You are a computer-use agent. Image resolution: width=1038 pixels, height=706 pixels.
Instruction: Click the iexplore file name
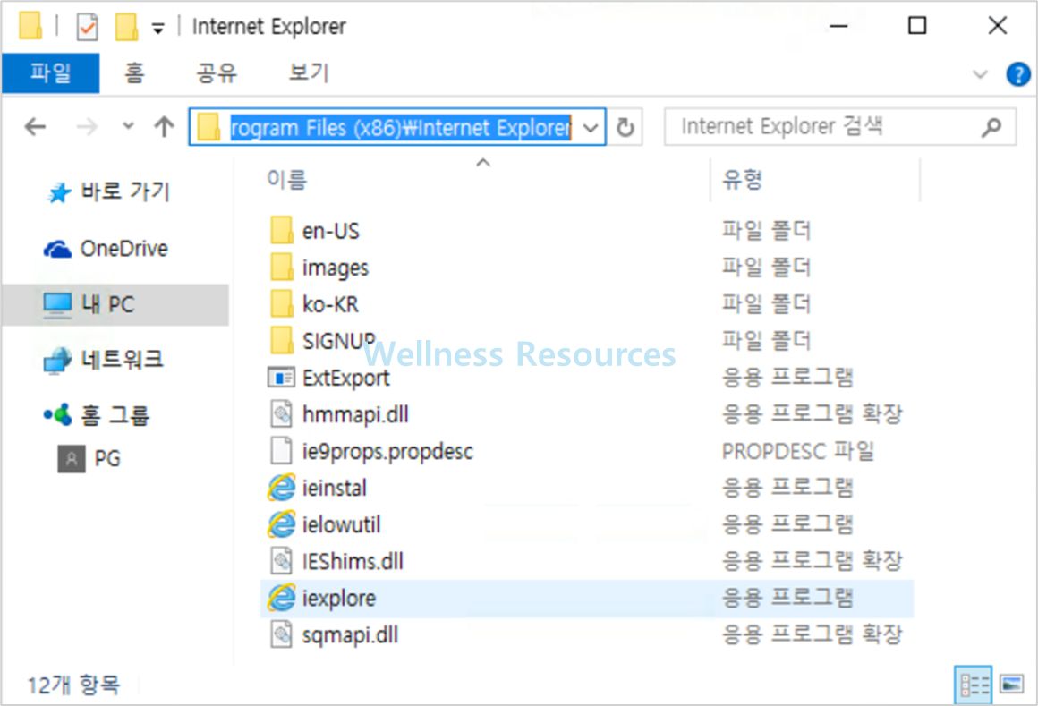tap(339, 598)
